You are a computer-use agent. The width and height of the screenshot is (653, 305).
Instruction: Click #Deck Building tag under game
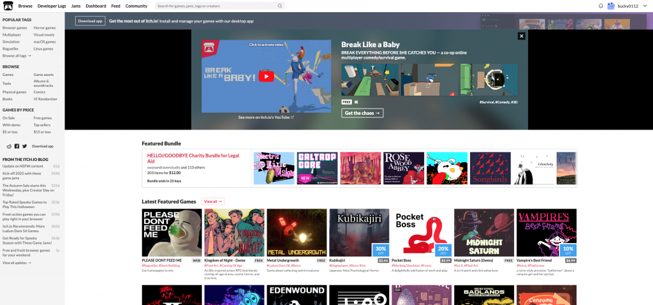168,265
